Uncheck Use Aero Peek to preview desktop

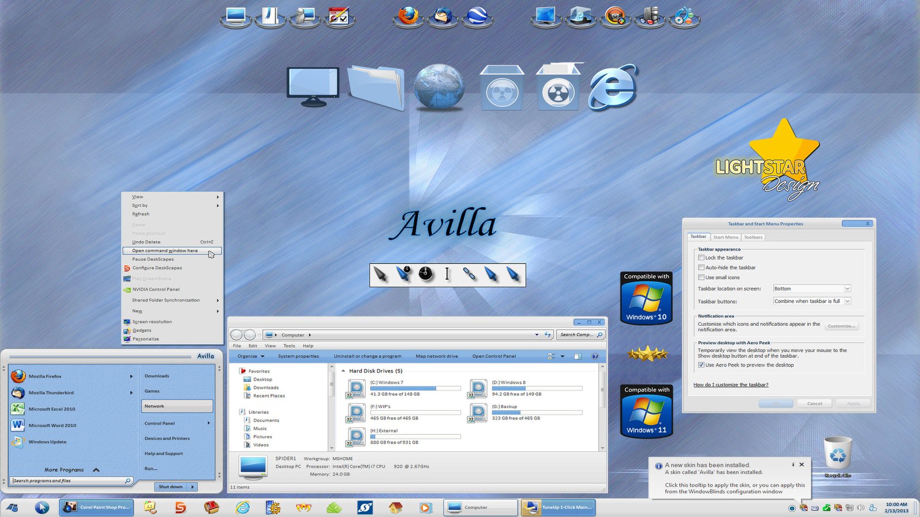tap(701, 365)
